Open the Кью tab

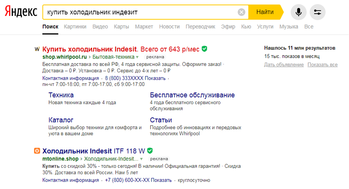pos(246,27)
